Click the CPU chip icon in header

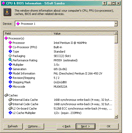pos(7,12)
